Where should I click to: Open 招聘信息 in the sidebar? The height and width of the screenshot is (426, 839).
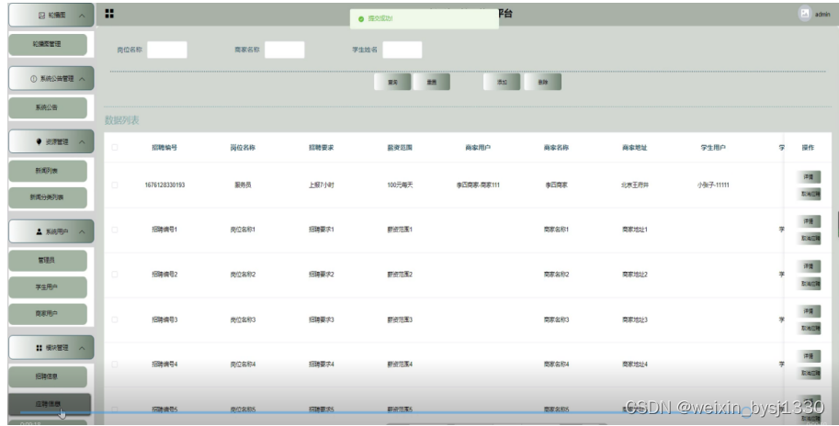pyautogui.click(x=48, y=376)
